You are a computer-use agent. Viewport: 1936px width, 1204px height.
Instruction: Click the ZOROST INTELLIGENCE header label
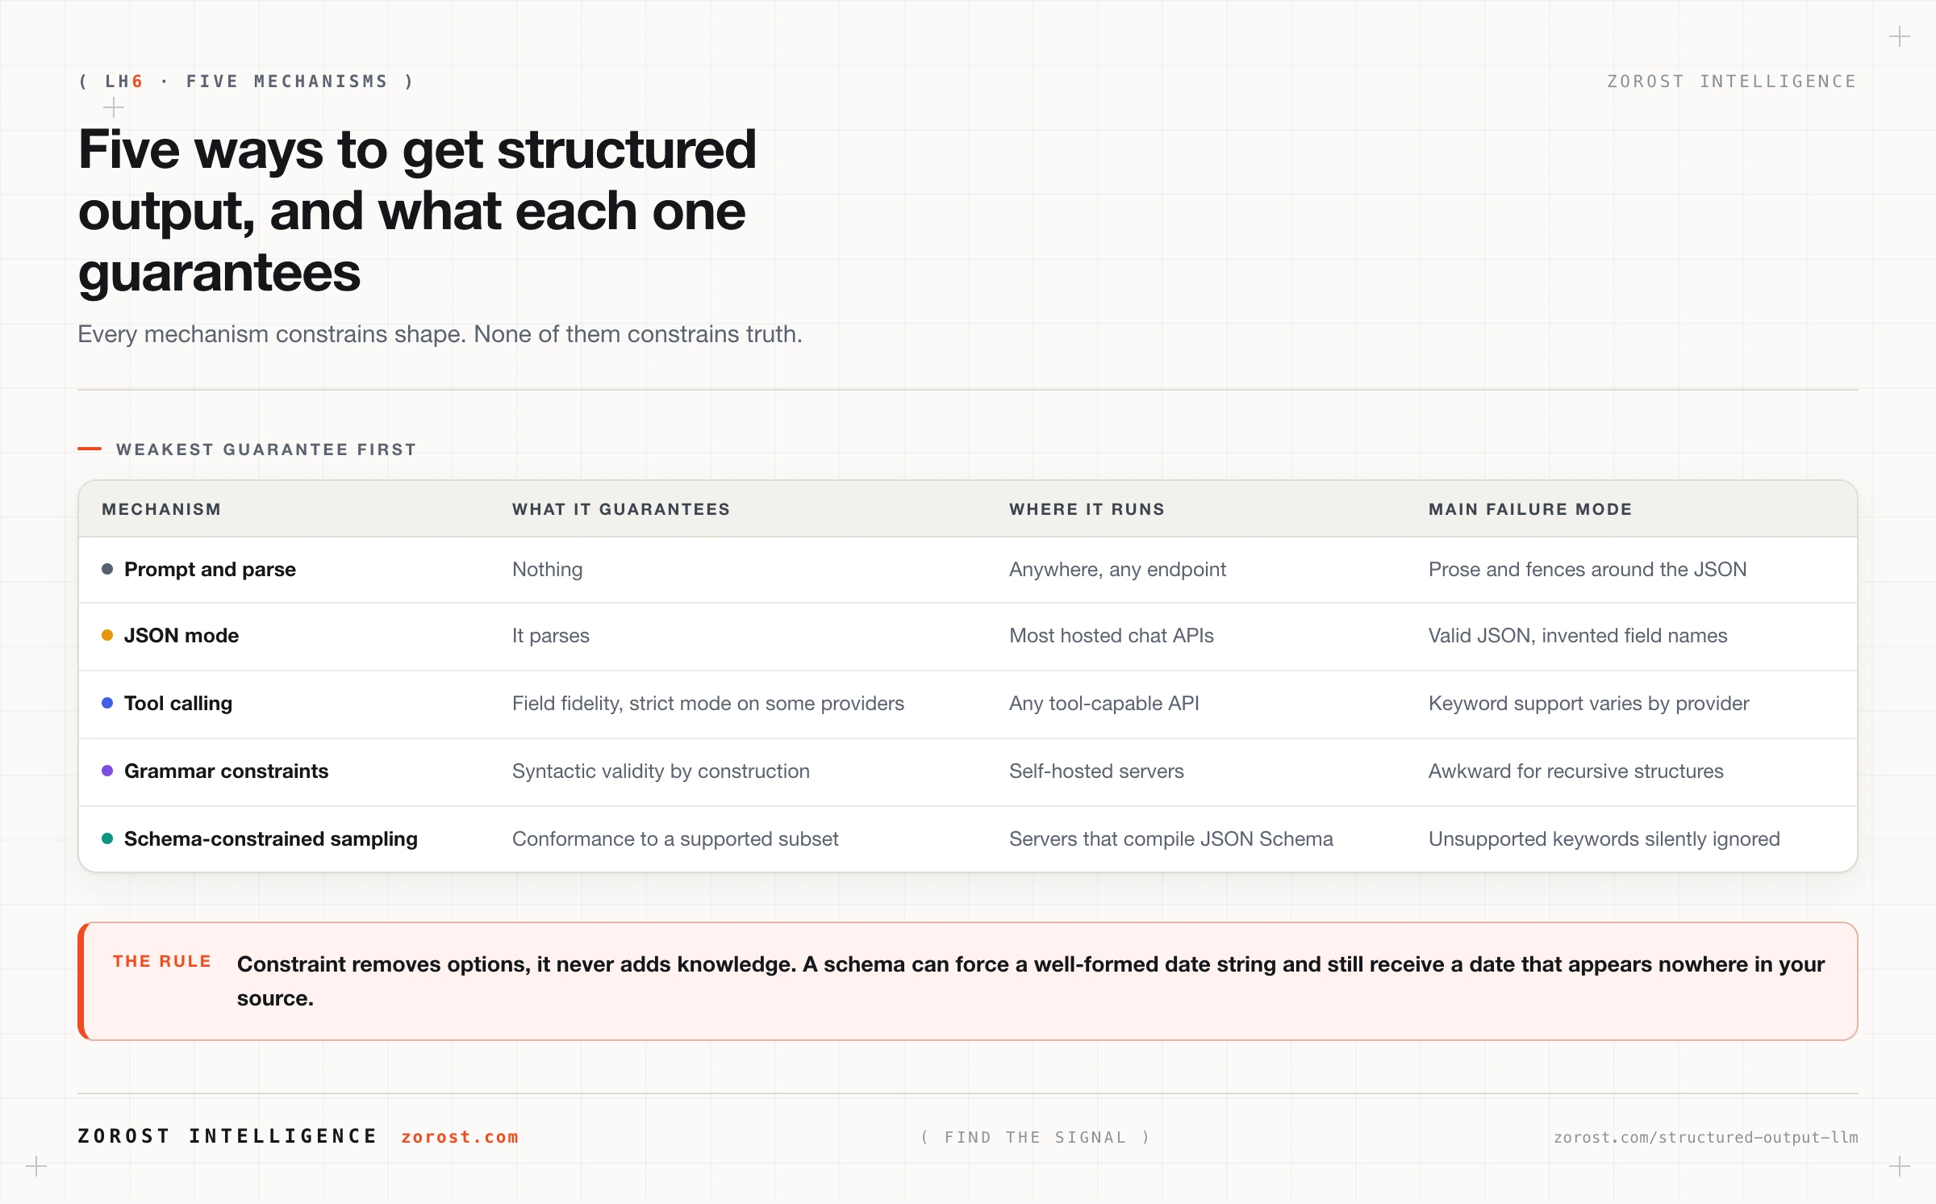(x=1732, y=82)
